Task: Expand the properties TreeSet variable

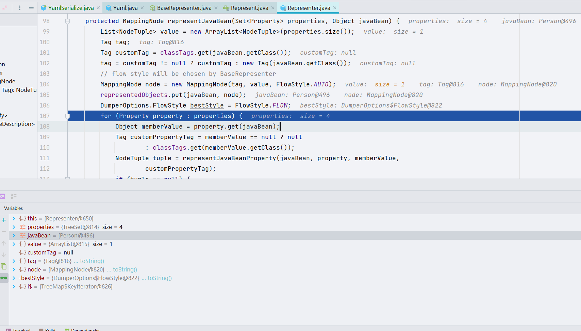Action: pyautogui.click(x=14, y=227)
